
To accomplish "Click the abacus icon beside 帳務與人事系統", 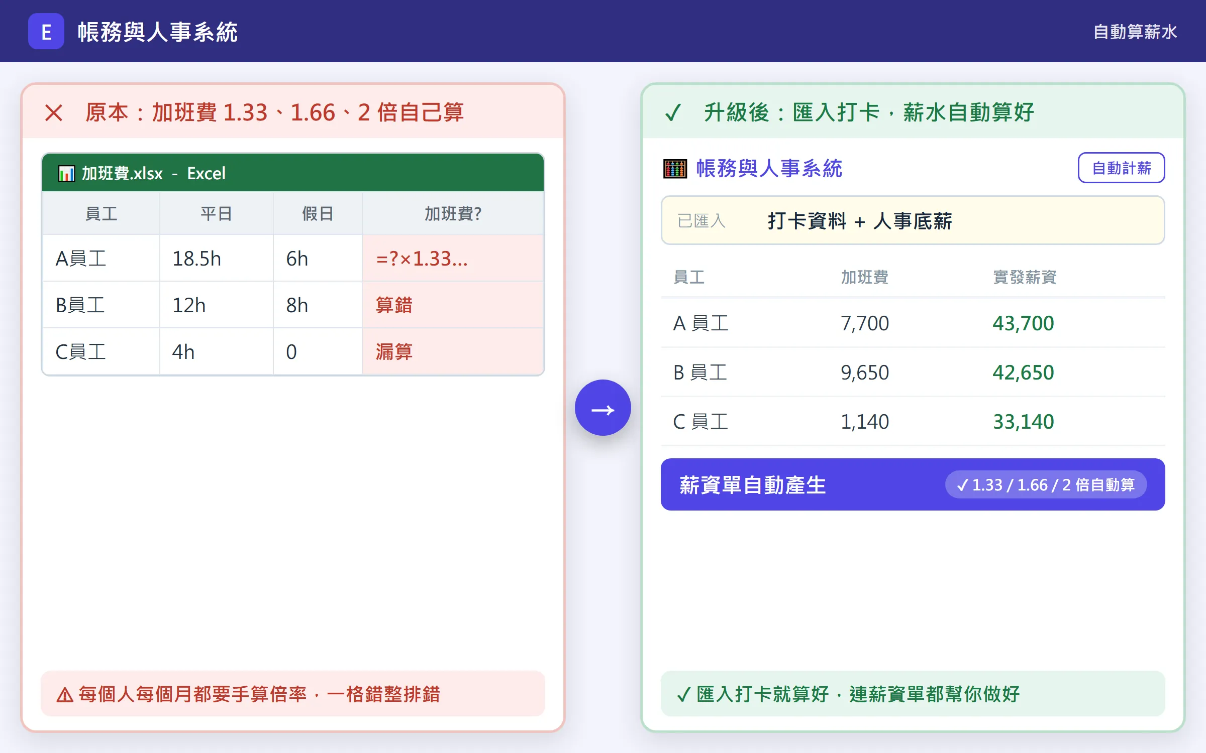I will (x=675, y=169).
